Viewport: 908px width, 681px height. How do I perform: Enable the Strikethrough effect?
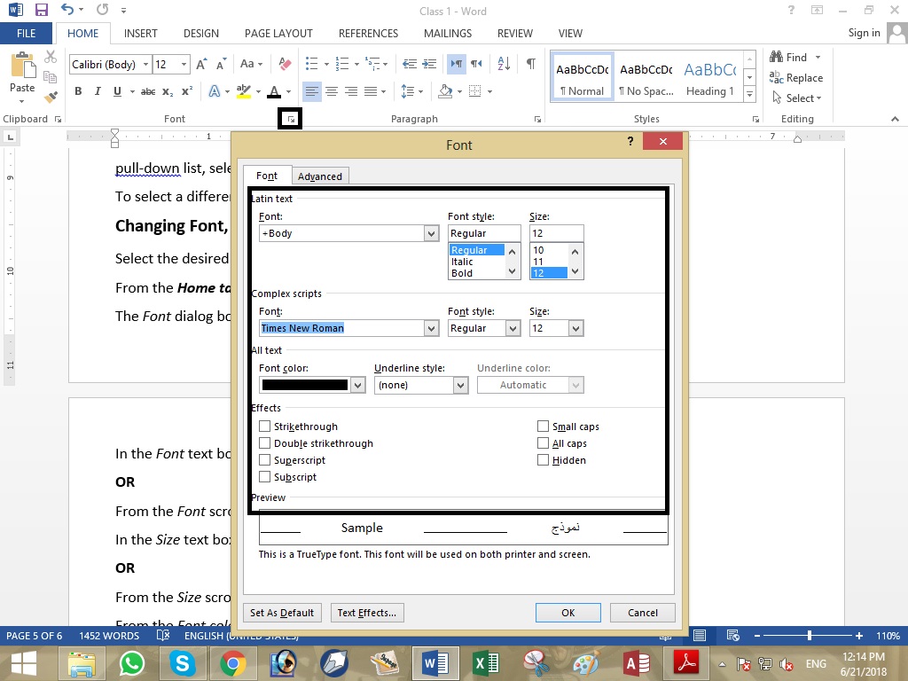[x=264, y=426]
